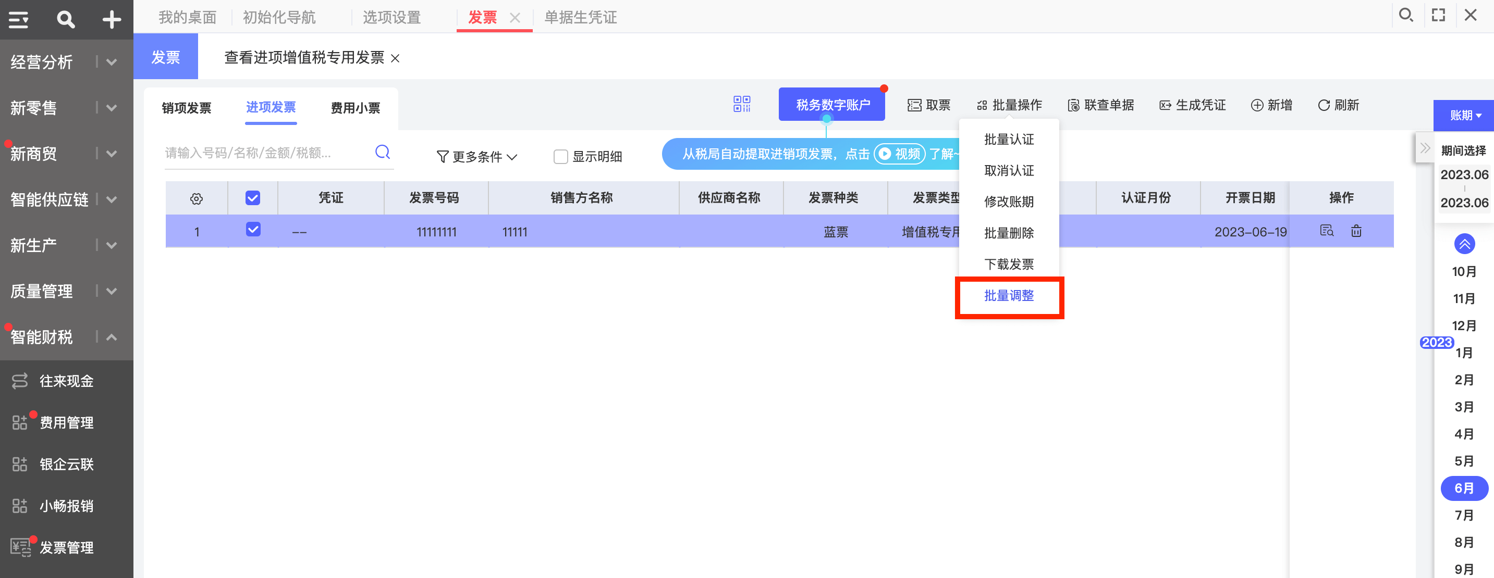Image resolution: width=1494 pixels, height=578 pixels.
Task: Expand the 更多条件 filter dropdown
Action: [476, 157]
